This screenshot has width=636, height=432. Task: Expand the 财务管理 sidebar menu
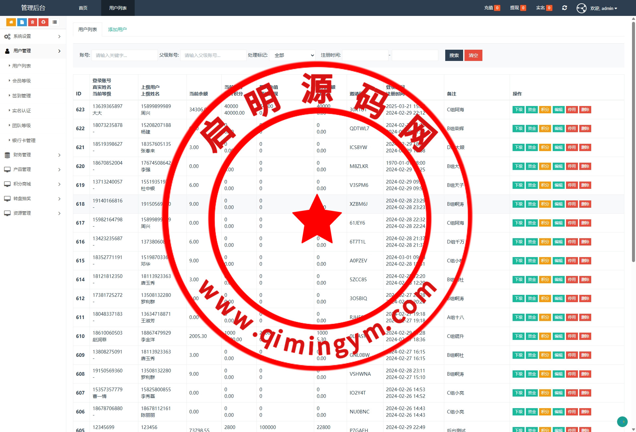click(x=33, y=155)
